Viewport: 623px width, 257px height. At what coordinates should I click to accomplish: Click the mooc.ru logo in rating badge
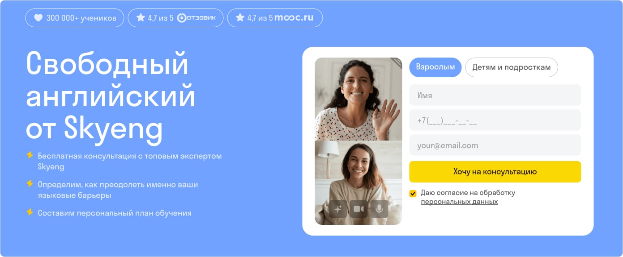click(294, 18)
